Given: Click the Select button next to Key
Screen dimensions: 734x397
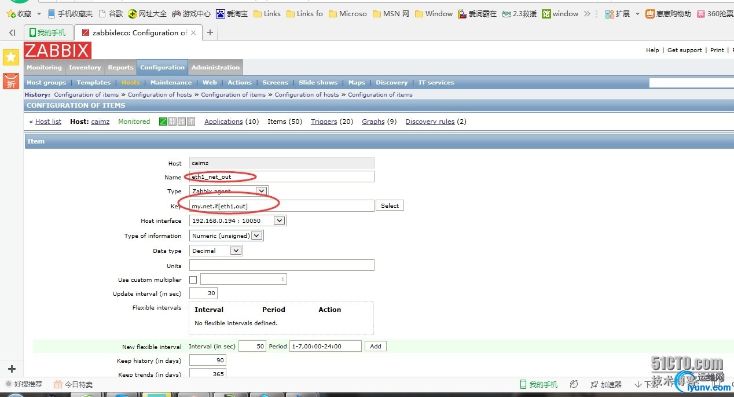Looking at the screenshot, I should click(390, 205).
